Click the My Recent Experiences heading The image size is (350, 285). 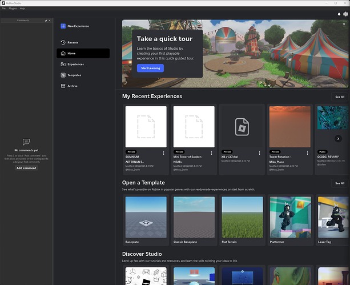point(152,97)
